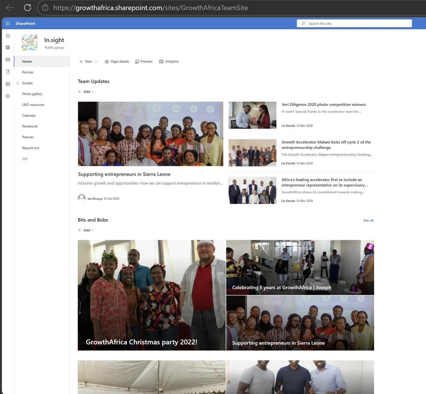Click the browser address bar URL
The width and height of the screenshot is (426, 394).
[150, 8]
